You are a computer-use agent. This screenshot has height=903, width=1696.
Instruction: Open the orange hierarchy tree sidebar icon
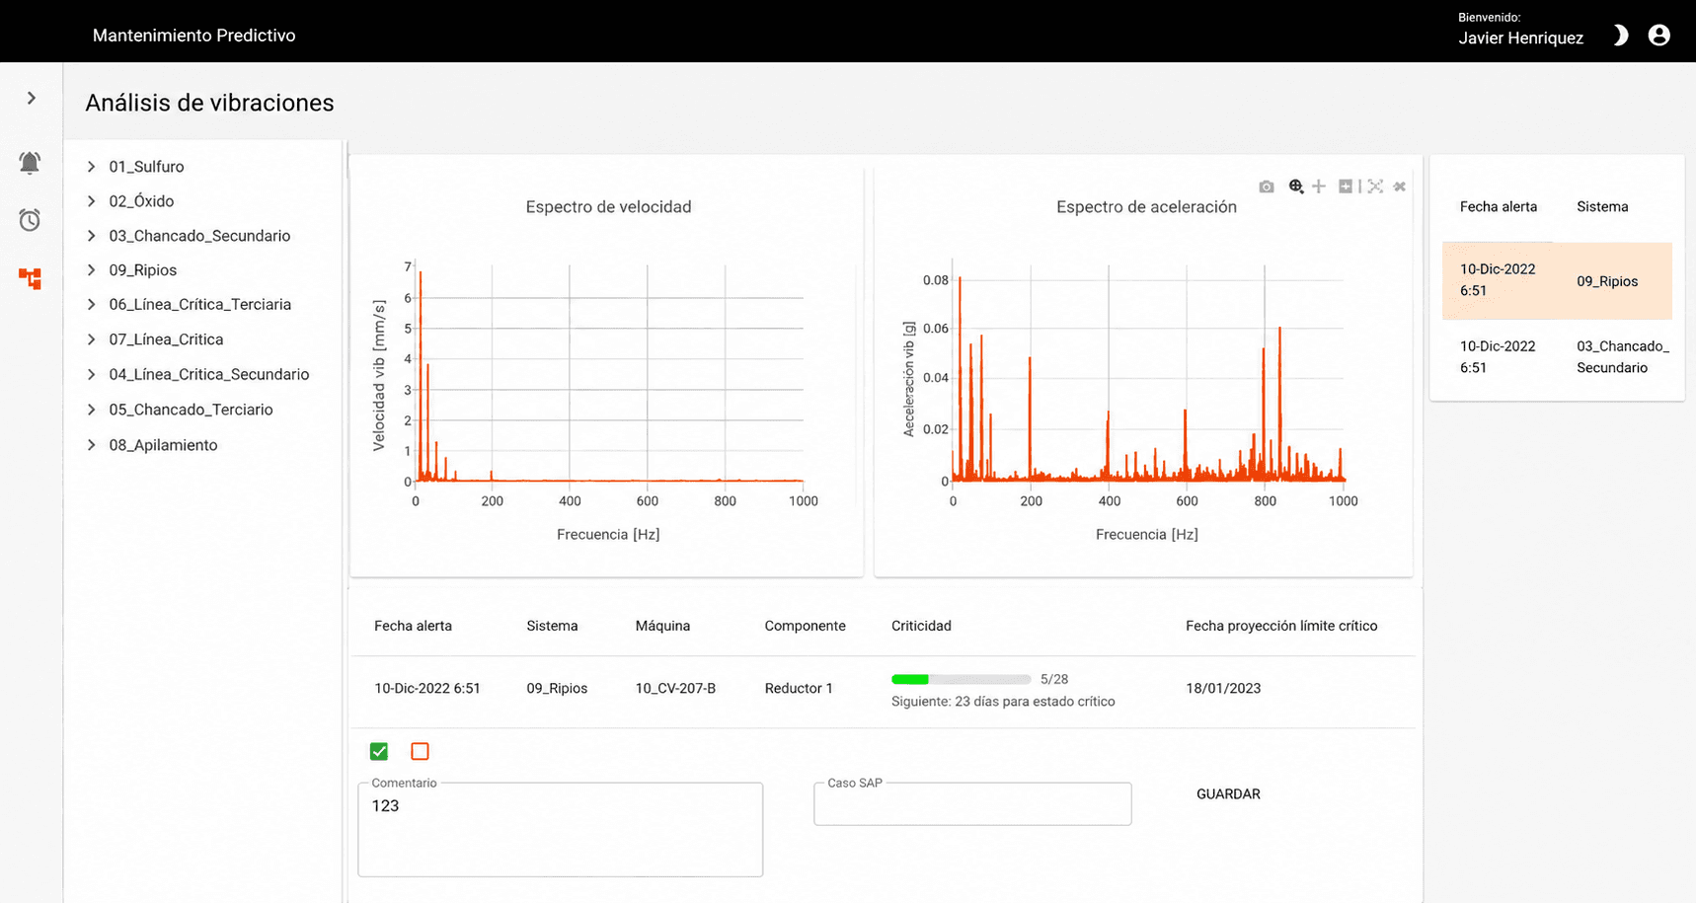pyautogui.click(x=30, y=278)
